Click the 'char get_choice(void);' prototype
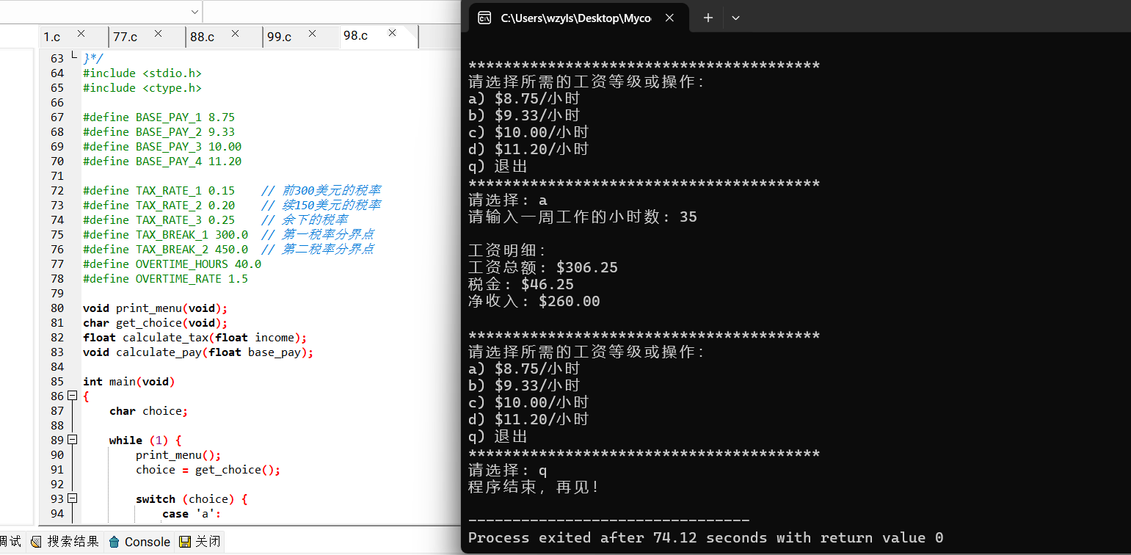Image resolution: width=1131 pixels, height=555 pixels. tap(156, 323)
